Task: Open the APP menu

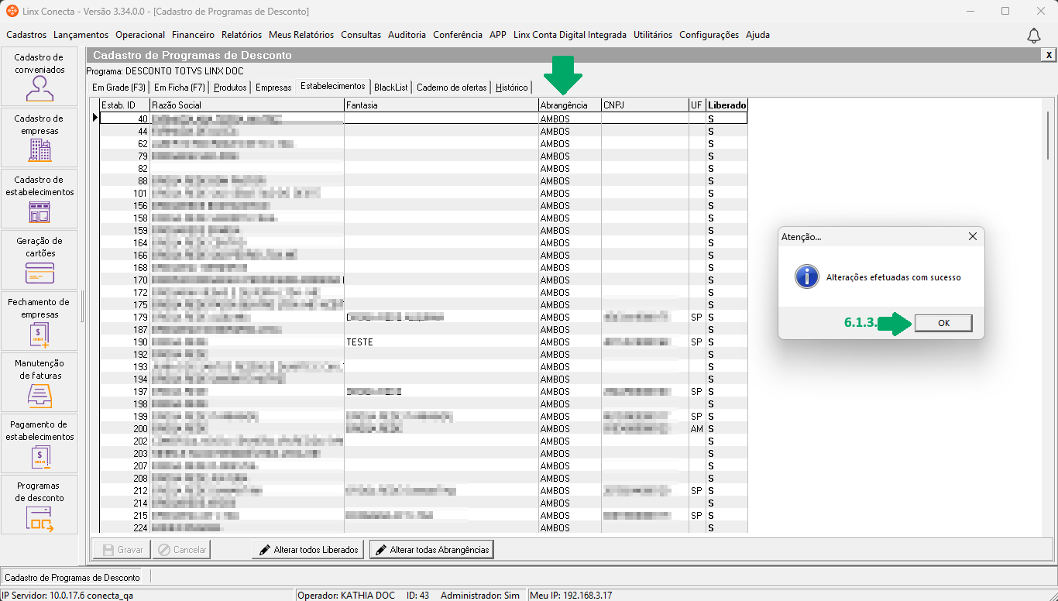Action: [x=498, y=35]
